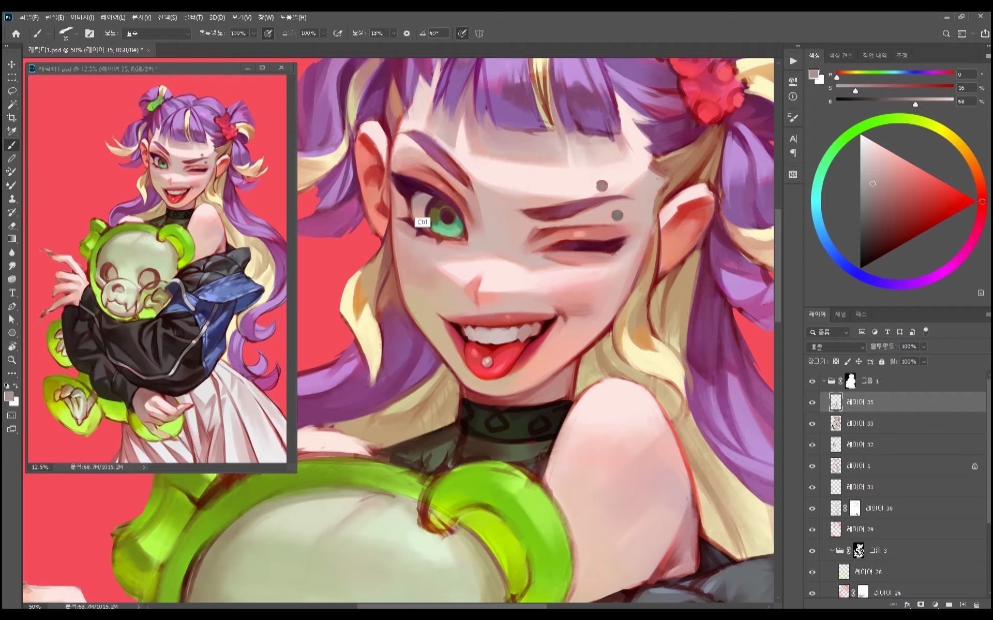Toggle symmetry painting butterfly option
The image size is (993, 620).
click(479, 34)
